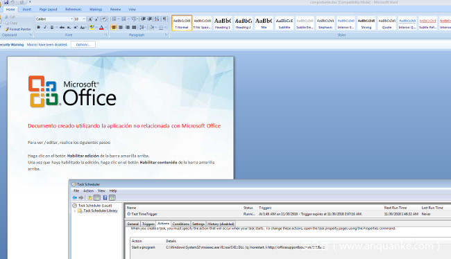Open the font color dropdown arrow
The width and height of the screenshot is (451, 259).
tap(105, 27)
